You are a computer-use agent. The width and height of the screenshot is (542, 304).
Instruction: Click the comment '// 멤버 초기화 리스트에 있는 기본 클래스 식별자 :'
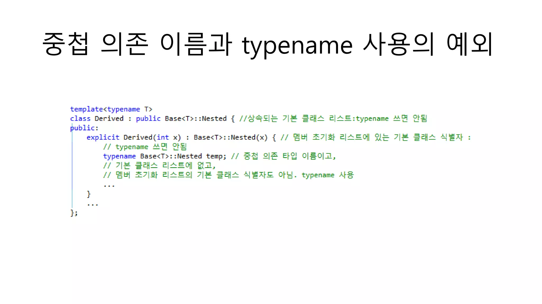(x=376, y=137)
